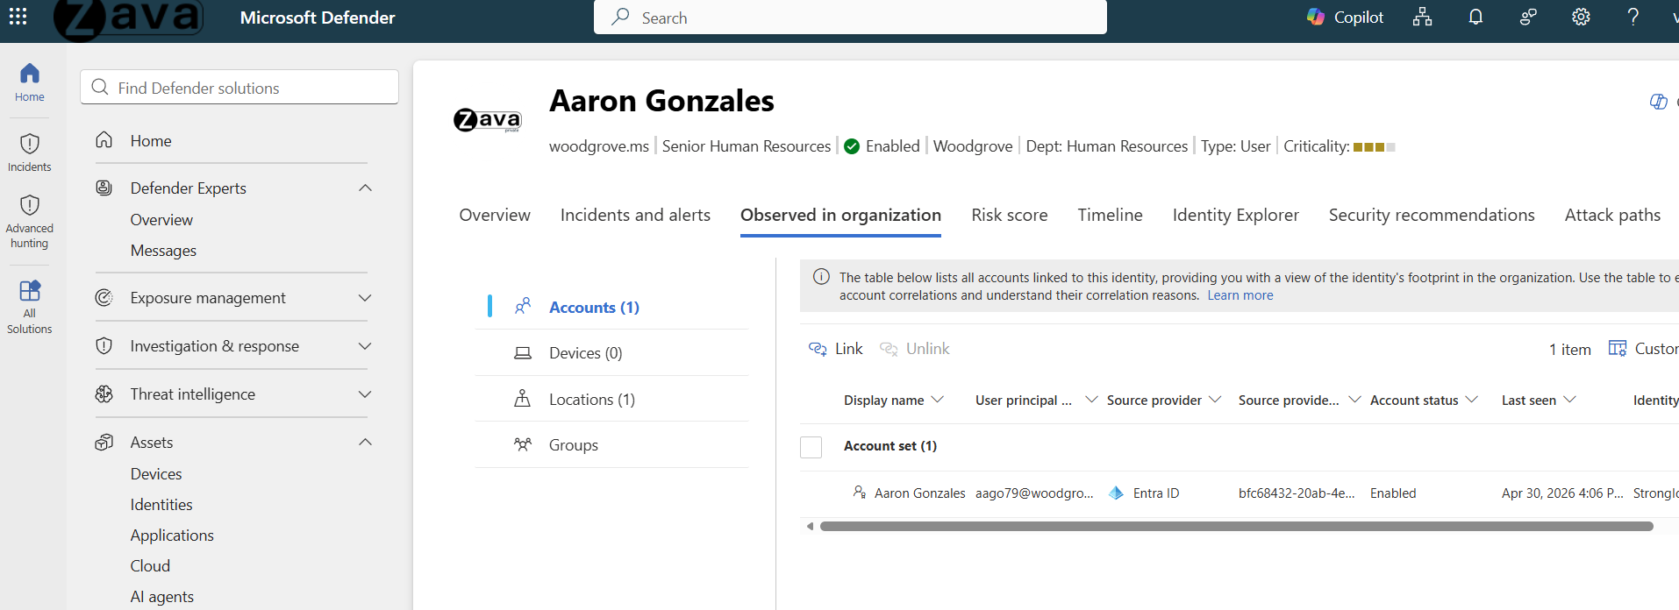This screenshot has width=1679, height=610.
Task: Open the organization tree icon in header
Action: [1422, 18]
